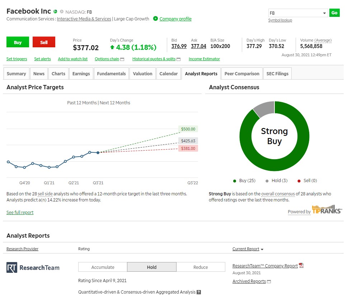The width and height of the screenshot is (362, 304).
Task: Click the question mark help icon after Aggregated Analysis
Action: (198, 292)
